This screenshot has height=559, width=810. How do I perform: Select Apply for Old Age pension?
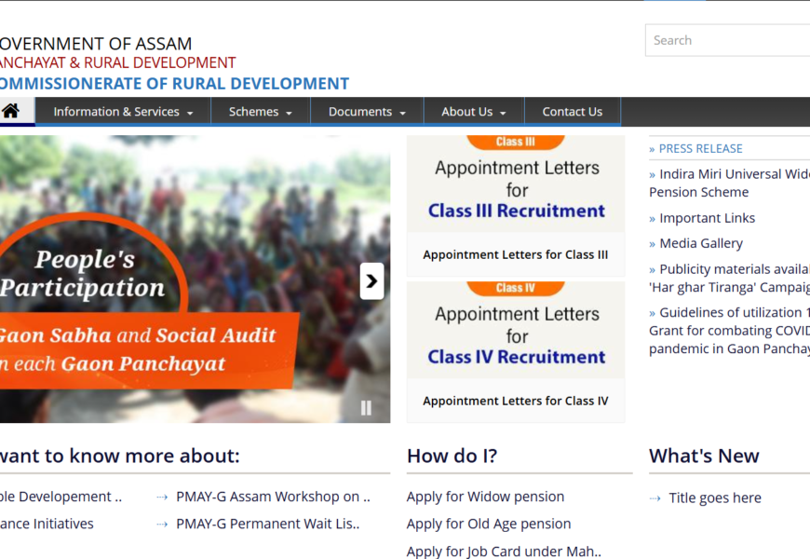[x=489, y=524]
